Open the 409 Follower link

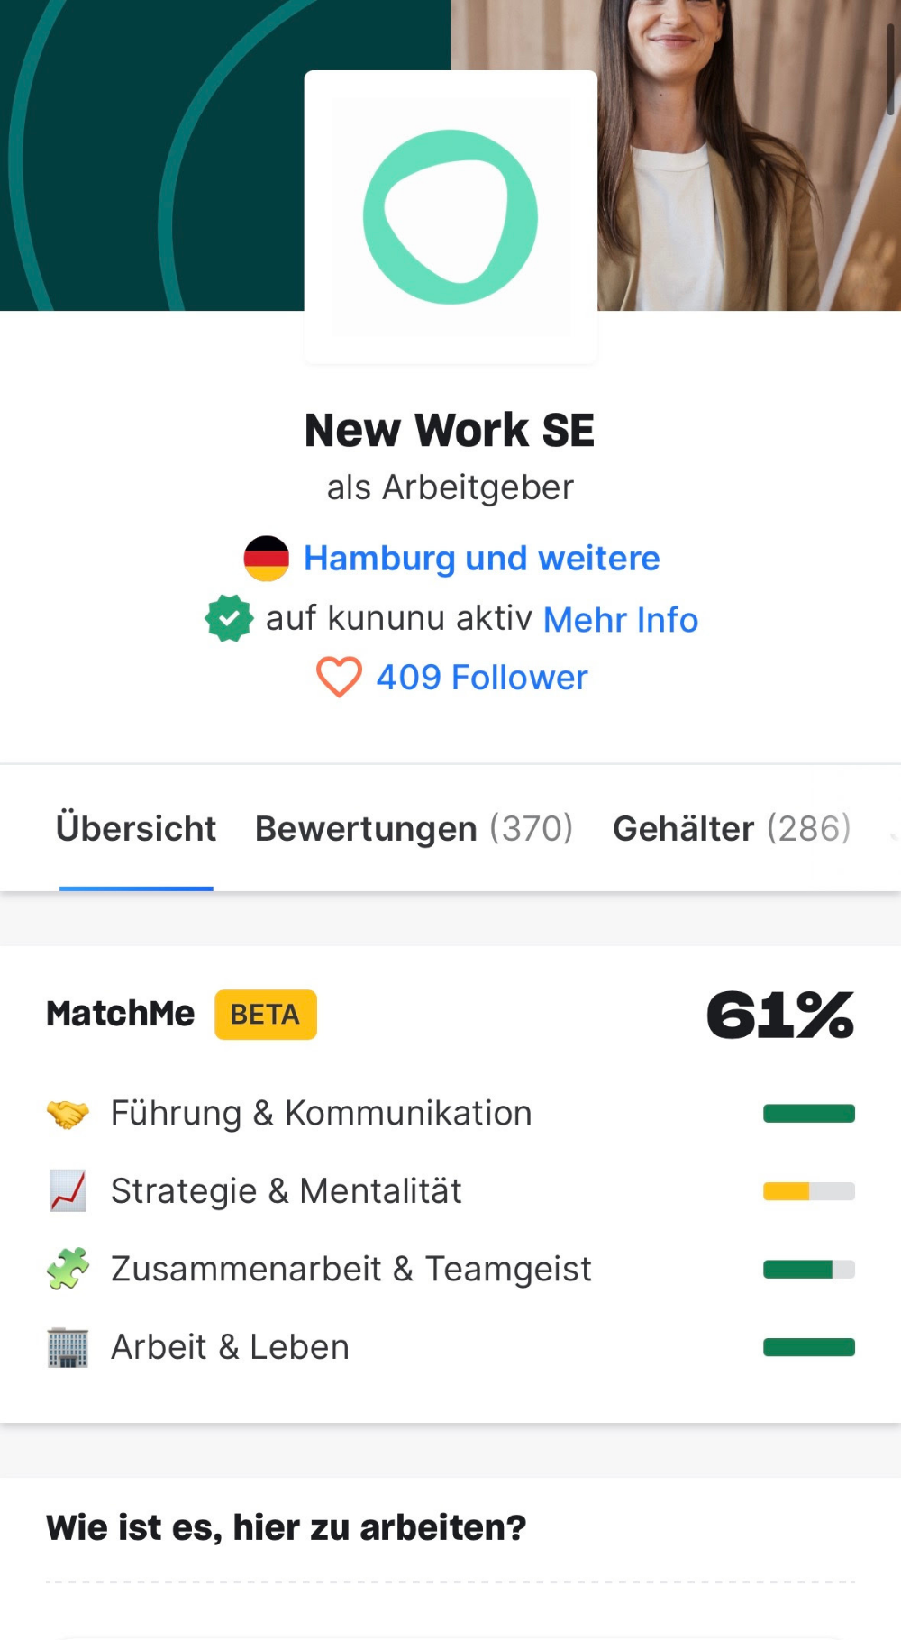[481, 677]
